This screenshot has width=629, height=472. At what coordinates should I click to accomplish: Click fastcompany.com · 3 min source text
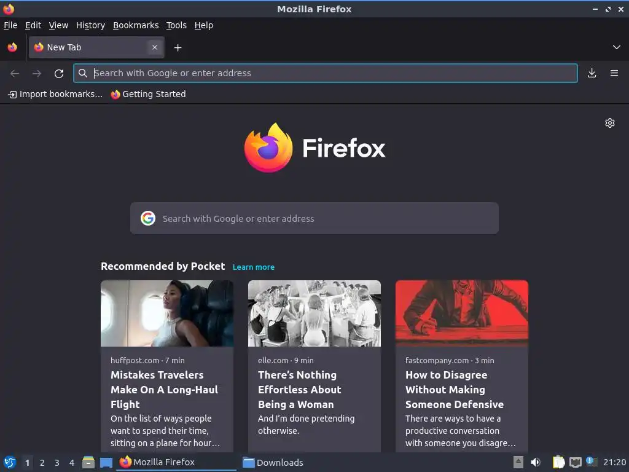coord(450,360)
